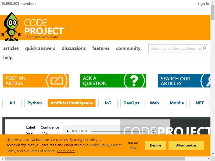Play the audio clip
The height and width of the screenshot is (161, 215).
67,131
